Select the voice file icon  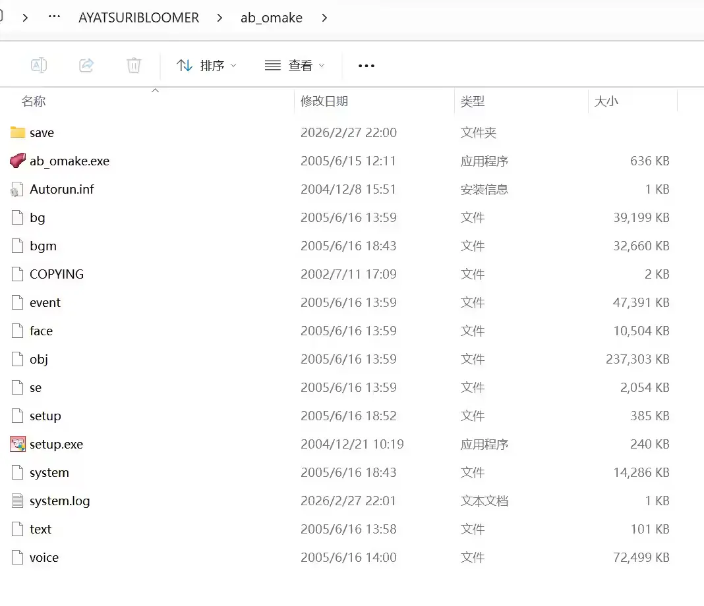pyautogui.click(x=18, y=557)
